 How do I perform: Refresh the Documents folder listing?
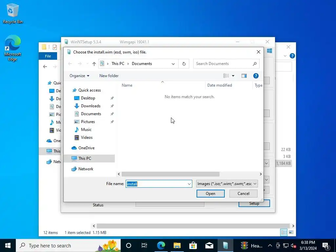point(184,64)
